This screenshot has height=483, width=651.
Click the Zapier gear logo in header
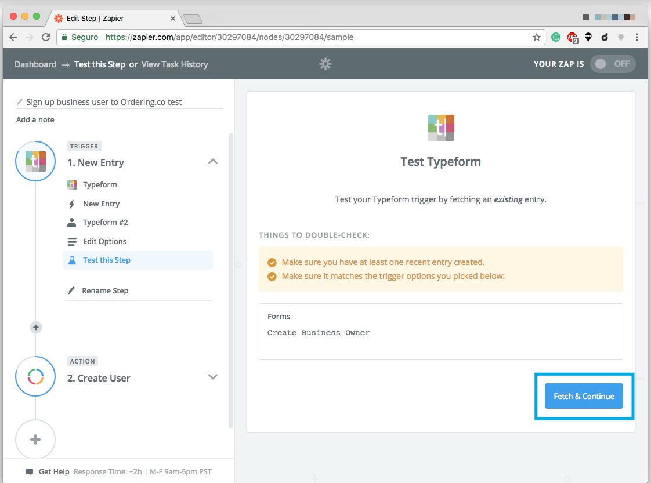[325, 63]
